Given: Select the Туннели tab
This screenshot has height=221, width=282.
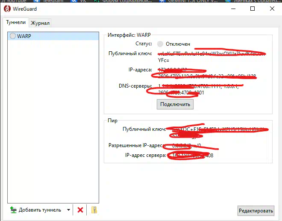Looking at the screenshot, I should coord(16,22).
